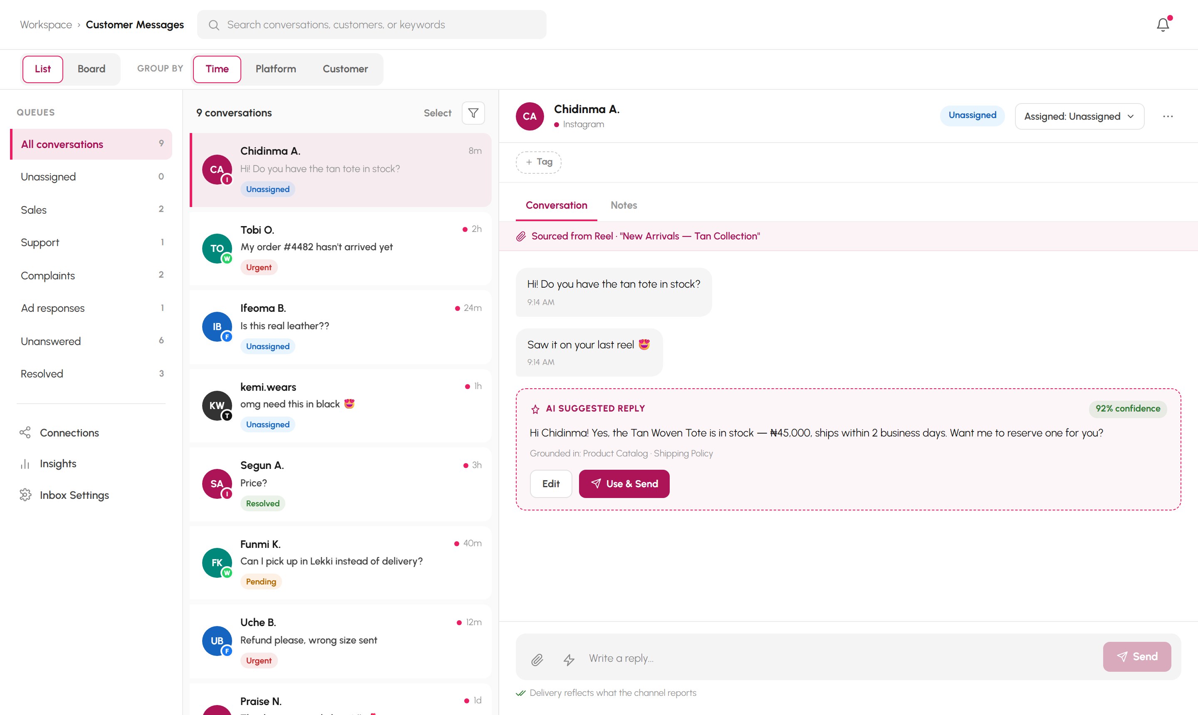Viewport: 1198px width, 715px height.
Task: Switch to Board view
Action: click(x=91, y=69)
